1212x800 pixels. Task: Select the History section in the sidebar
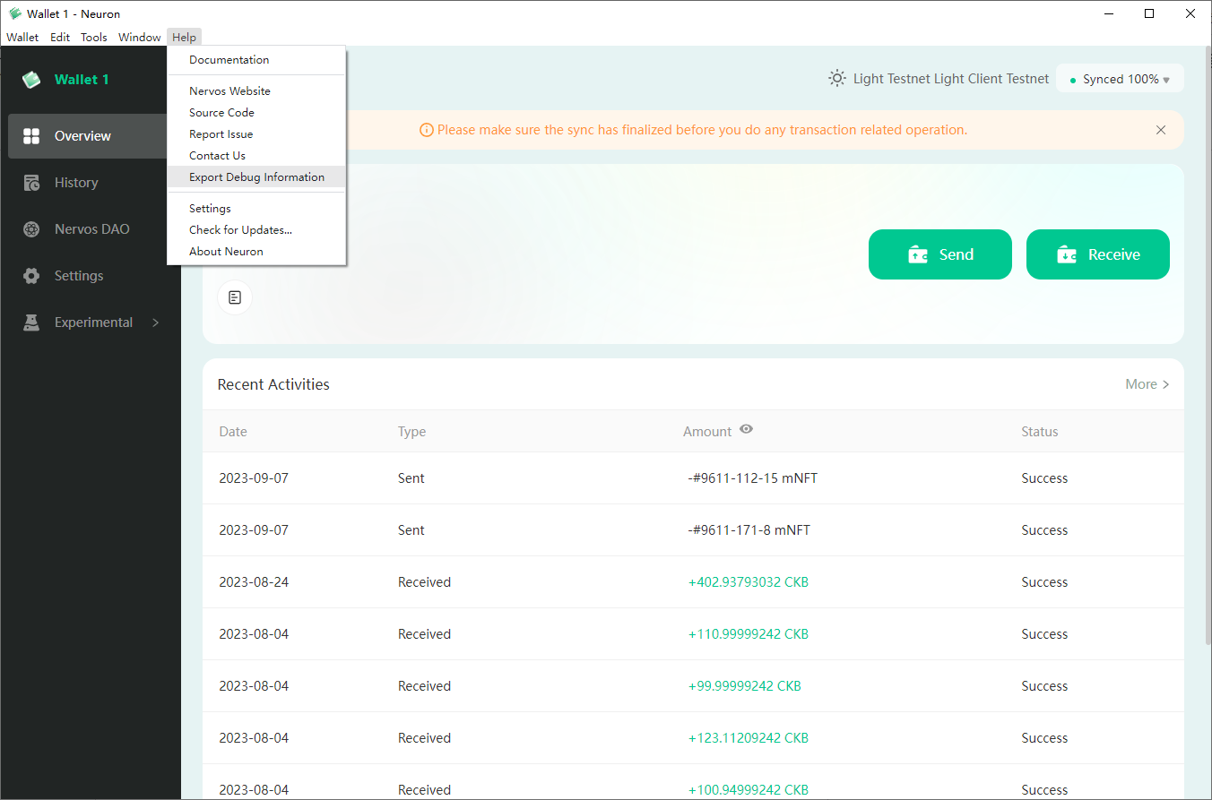[x=76, y=182]
